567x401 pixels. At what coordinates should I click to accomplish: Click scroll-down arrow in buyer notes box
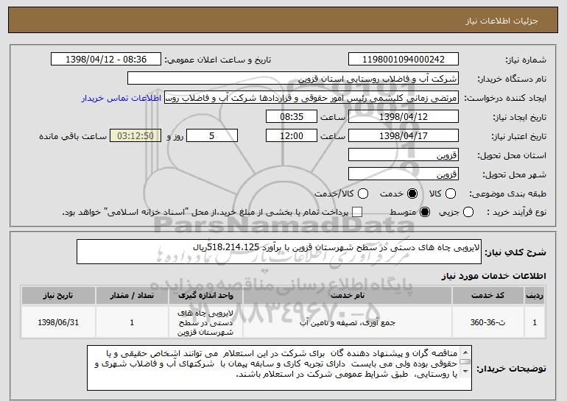click(x=465, y=372)
